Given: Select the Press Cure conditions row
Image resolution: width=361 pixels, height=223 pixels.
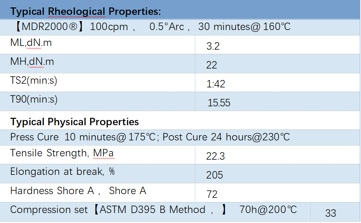Looking at the screenshot, I should [150, 137].
